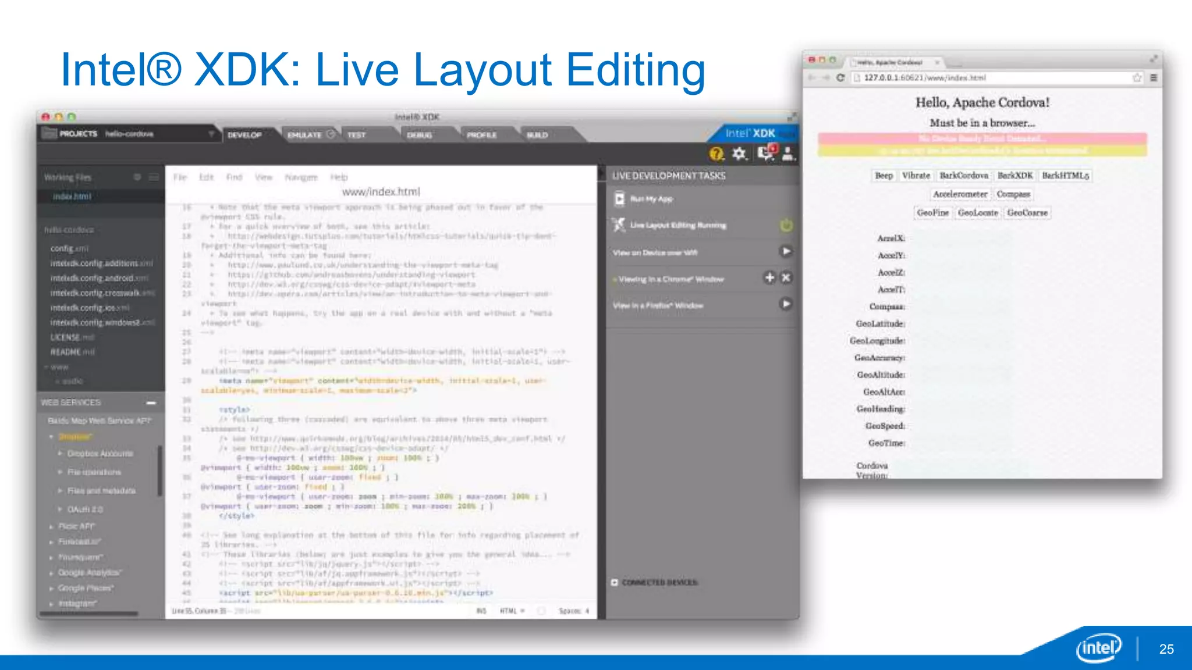This screenshot has width=1192, height=670.
Task: Click the BarkCordova button
Action: pyautogui.click(x=964, y=176)
